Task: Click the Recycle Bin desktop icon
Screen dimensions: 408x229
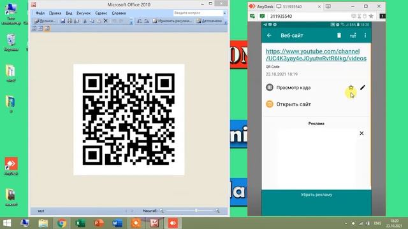Action: click(x=11, y=43)
